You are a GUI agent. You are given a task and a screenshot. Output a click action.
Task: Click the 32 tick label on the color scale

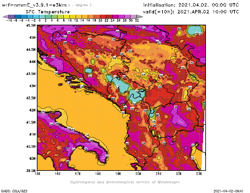pos(137,20)
